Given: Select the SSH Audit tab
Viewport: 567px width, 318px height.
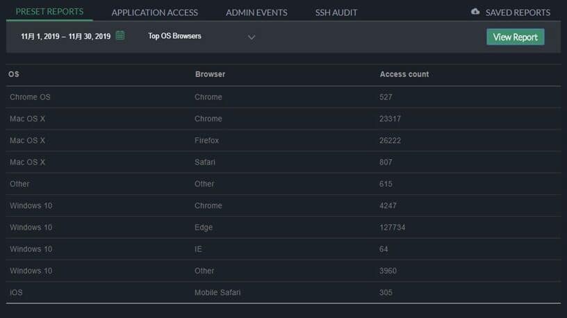Looking at the screenshot, I should click(336, 12).
